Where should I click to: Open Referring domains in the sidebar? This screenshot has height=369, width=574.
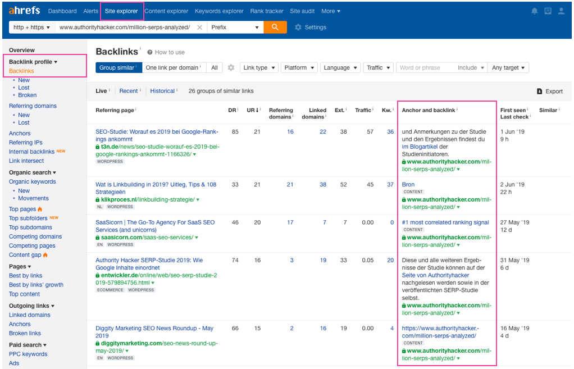click(x=33, y=106)
